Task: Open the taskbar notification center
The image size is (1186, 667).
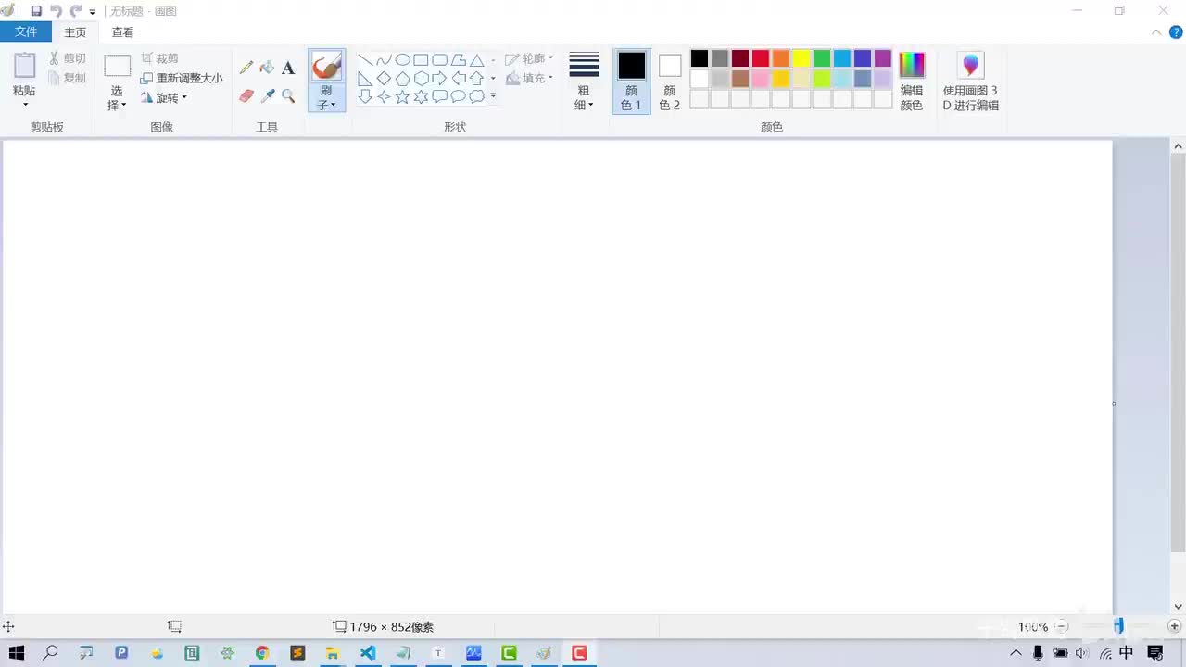Action: click(x=1155, y=653)
